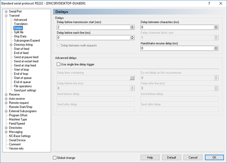Click the Default button

coord(172,157)
